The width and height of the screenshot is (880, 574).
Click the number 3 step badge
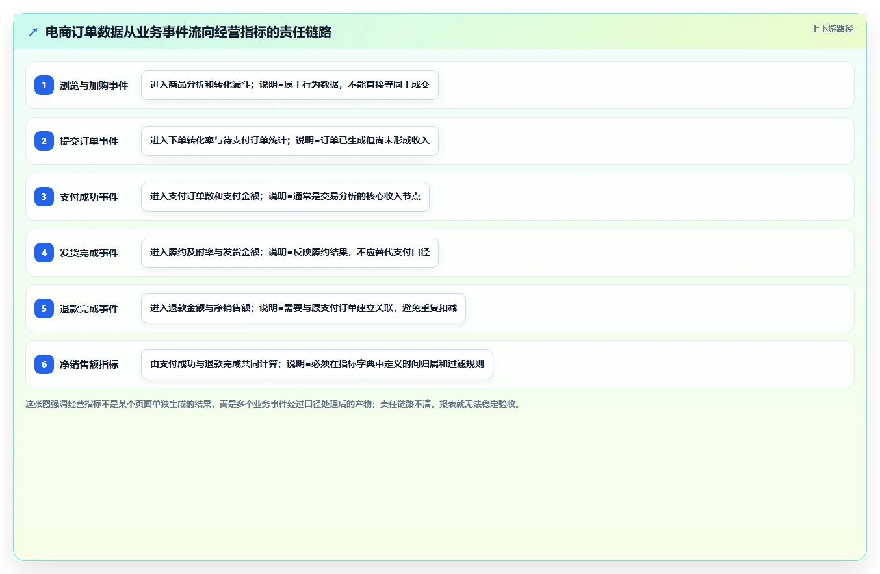coord(44,196)
